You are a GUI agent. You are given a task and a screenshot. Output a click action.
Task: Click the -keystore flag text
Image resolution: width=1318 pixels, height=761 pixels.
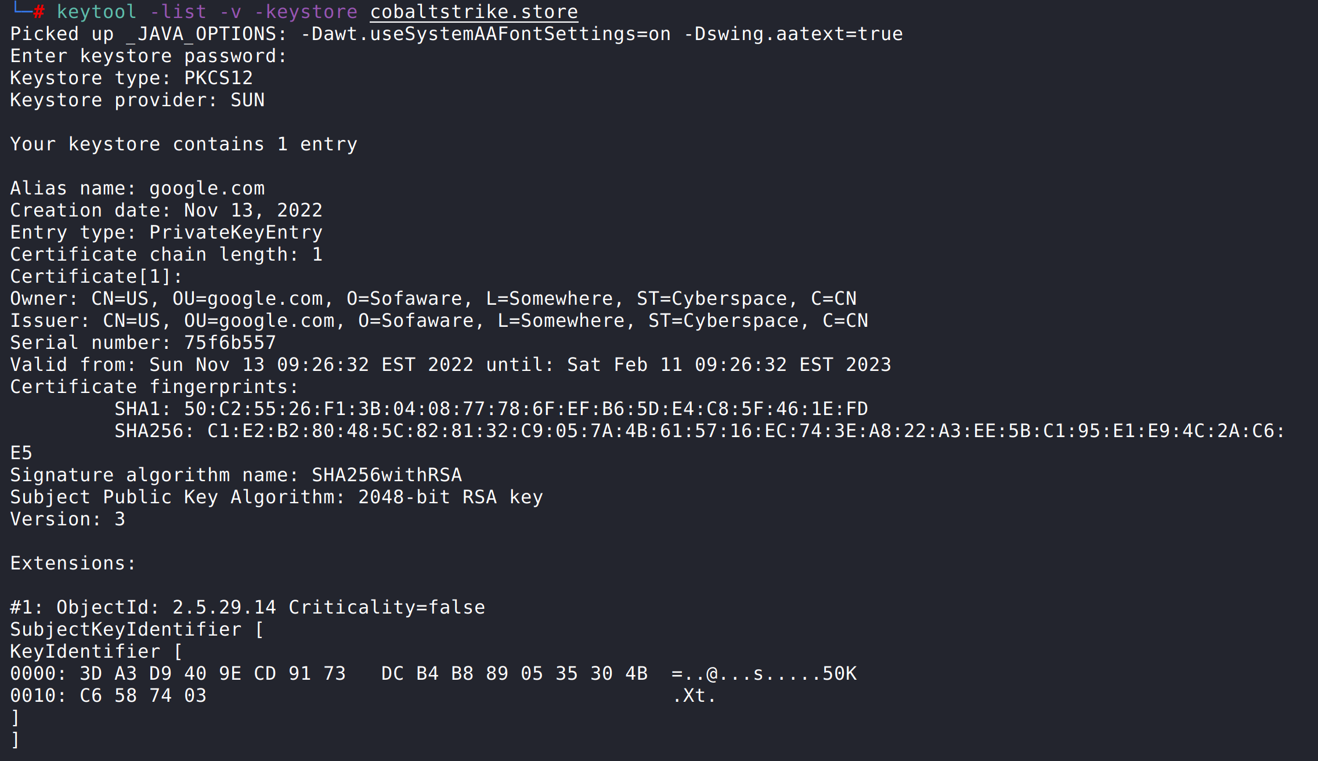306,12
